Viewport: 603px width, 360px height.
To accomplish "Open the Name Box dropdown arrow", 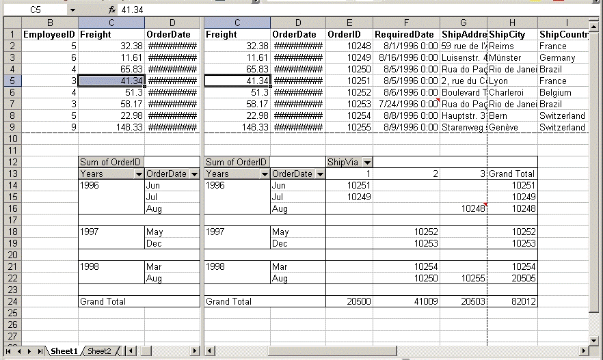I will 72,10.
